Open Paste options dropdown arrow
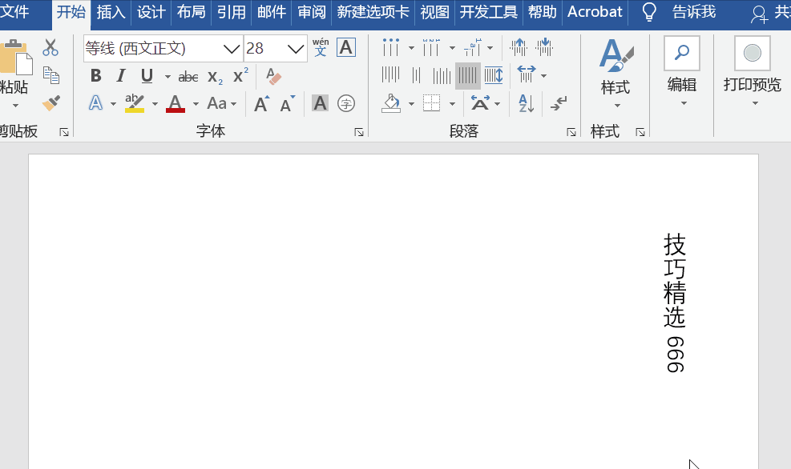This screenshot has width=791, height=469. [15, 106]
